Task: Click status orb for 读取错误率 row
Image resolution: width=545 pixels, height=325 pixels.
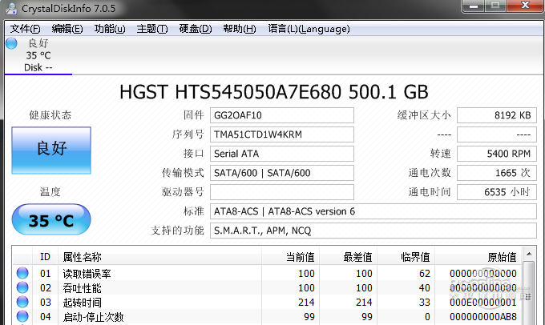Action: coord(22,274)
